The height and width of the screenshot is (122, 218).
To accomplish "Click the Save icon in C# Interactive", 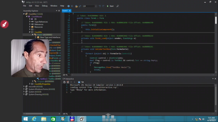I will tap(79, 82).
